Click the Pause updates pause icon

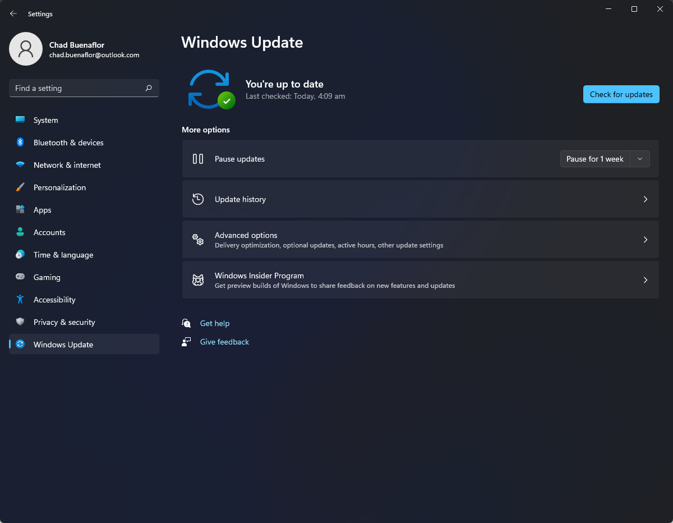(198, 159)
